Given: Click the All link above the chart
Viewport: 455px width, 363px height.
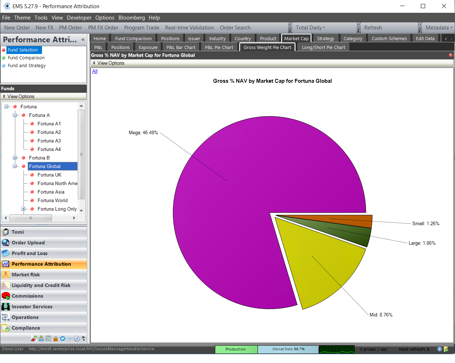Looking at the screenshot, I should (95, 71).
